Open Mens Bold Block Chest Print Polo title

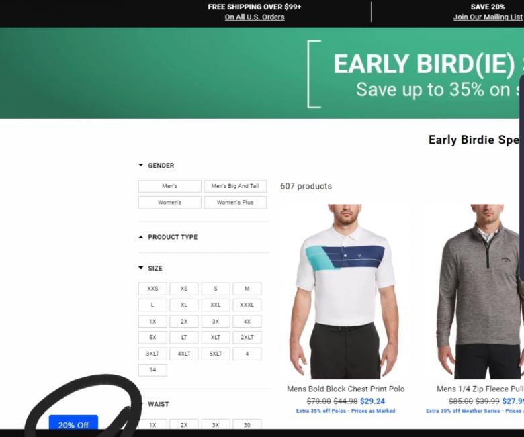click(345, 389)
